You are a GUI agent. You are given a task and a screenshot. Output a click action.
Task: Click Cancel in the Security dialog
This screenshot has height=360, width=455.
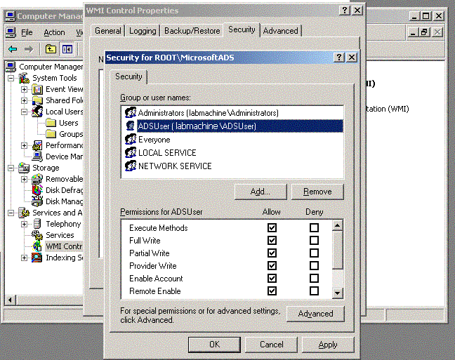(x=271, y=345)
